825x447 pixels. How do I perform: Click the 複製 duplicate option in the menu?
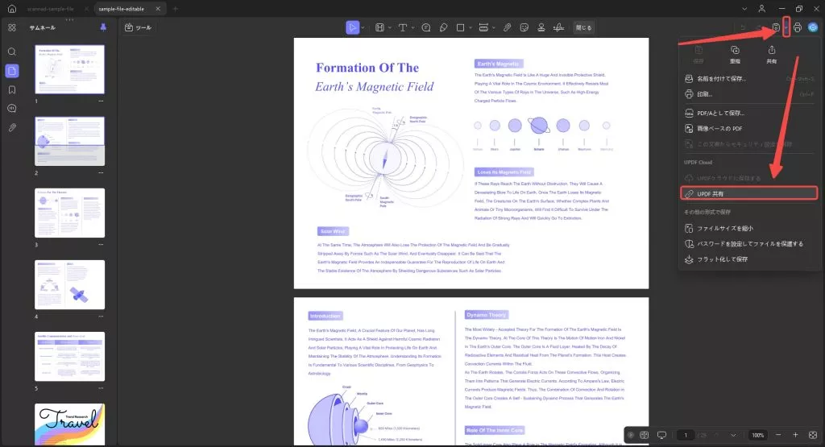coord(735,55)
